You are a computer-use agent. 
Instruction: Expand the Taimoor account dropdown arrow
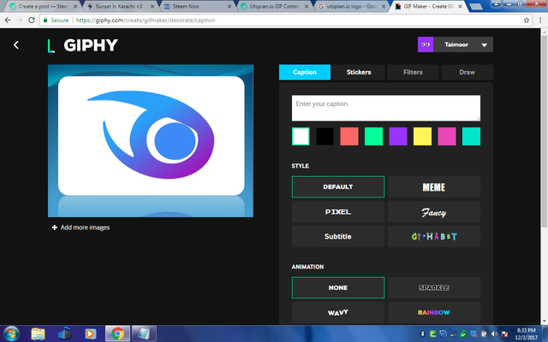[x=484, y=45]
